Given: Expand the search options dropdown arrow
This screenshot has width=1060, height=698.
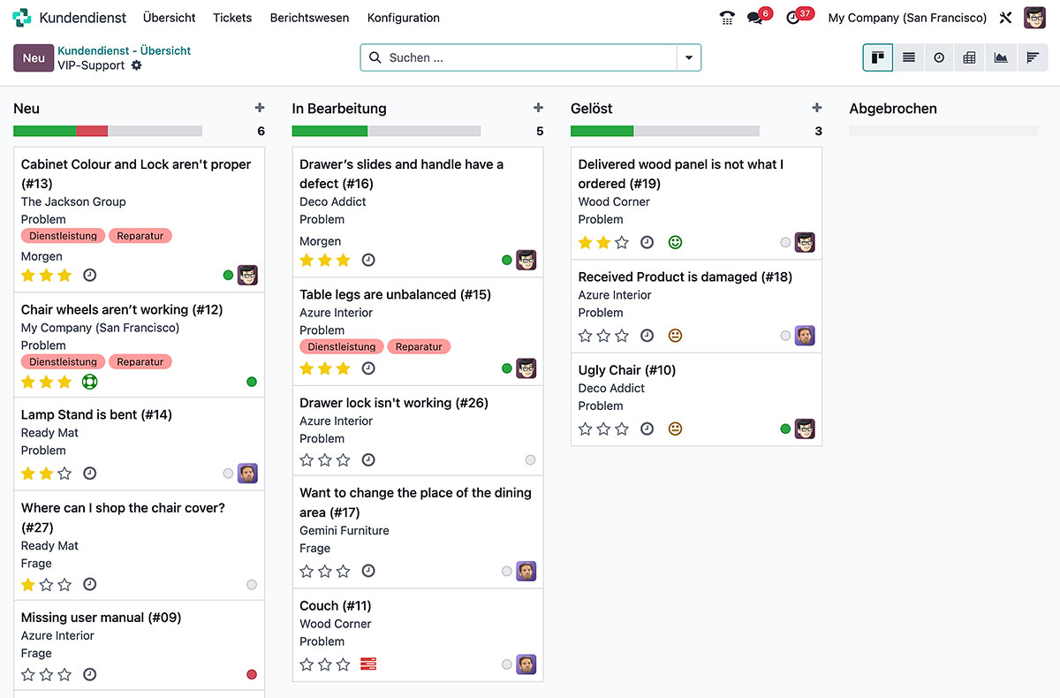Looking at the screenshot, I should click(689, 57).
